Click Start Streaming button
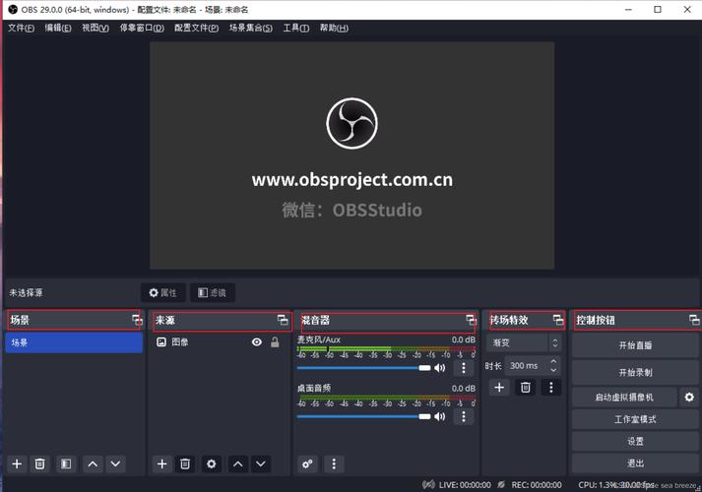Viewport: 702px width, 492px height. point(635,345)
